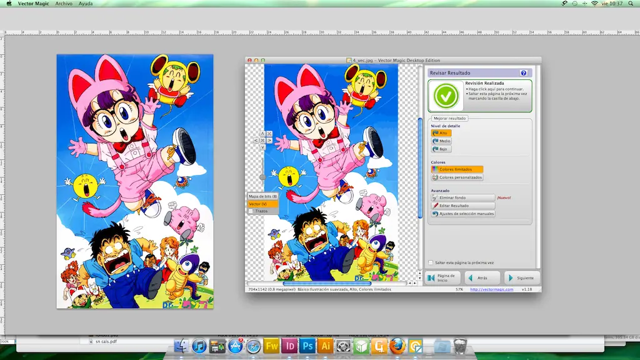This screenshot has height=360, width=640.
Task: Open Spotlight search in the menu bar
Action: (x=631, y=3)
